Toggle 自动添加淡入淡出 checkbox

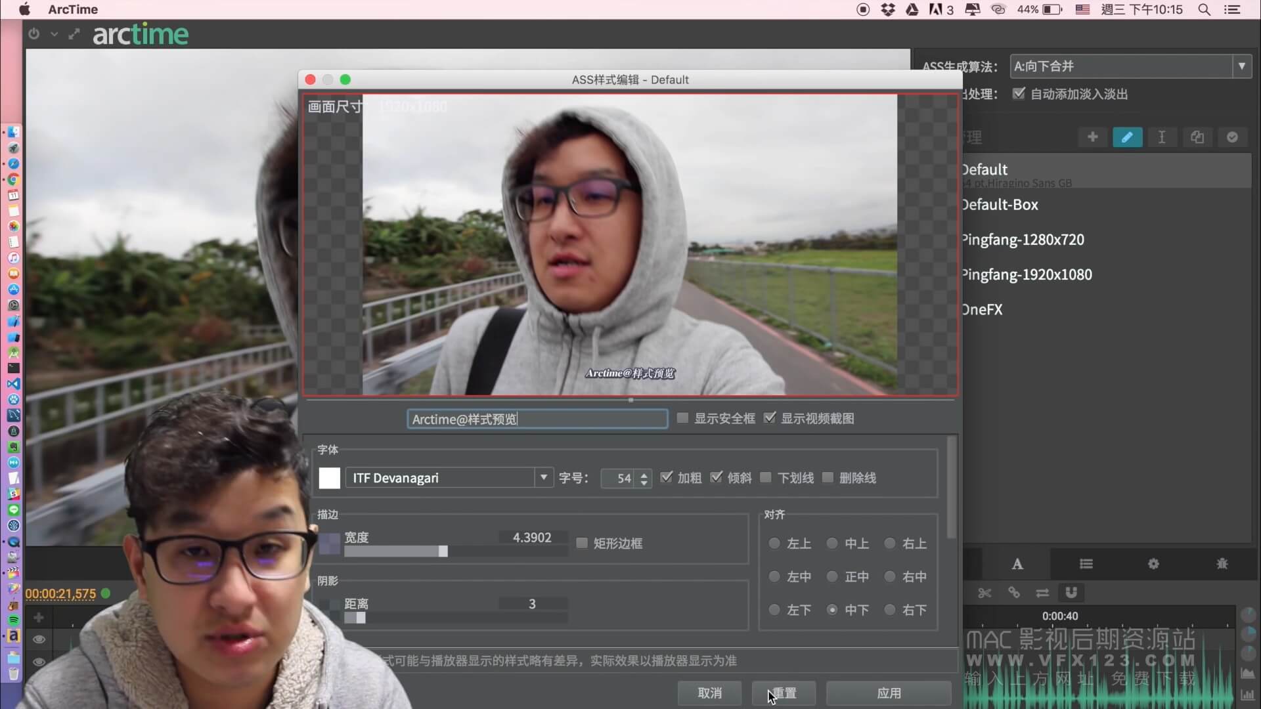pos(1019,93)
